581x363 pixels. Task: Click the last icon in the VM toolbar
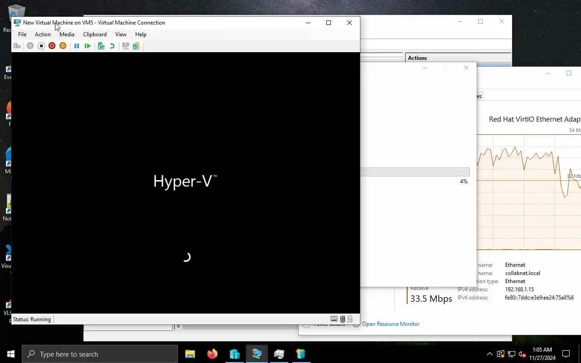[x=136, y=46]
